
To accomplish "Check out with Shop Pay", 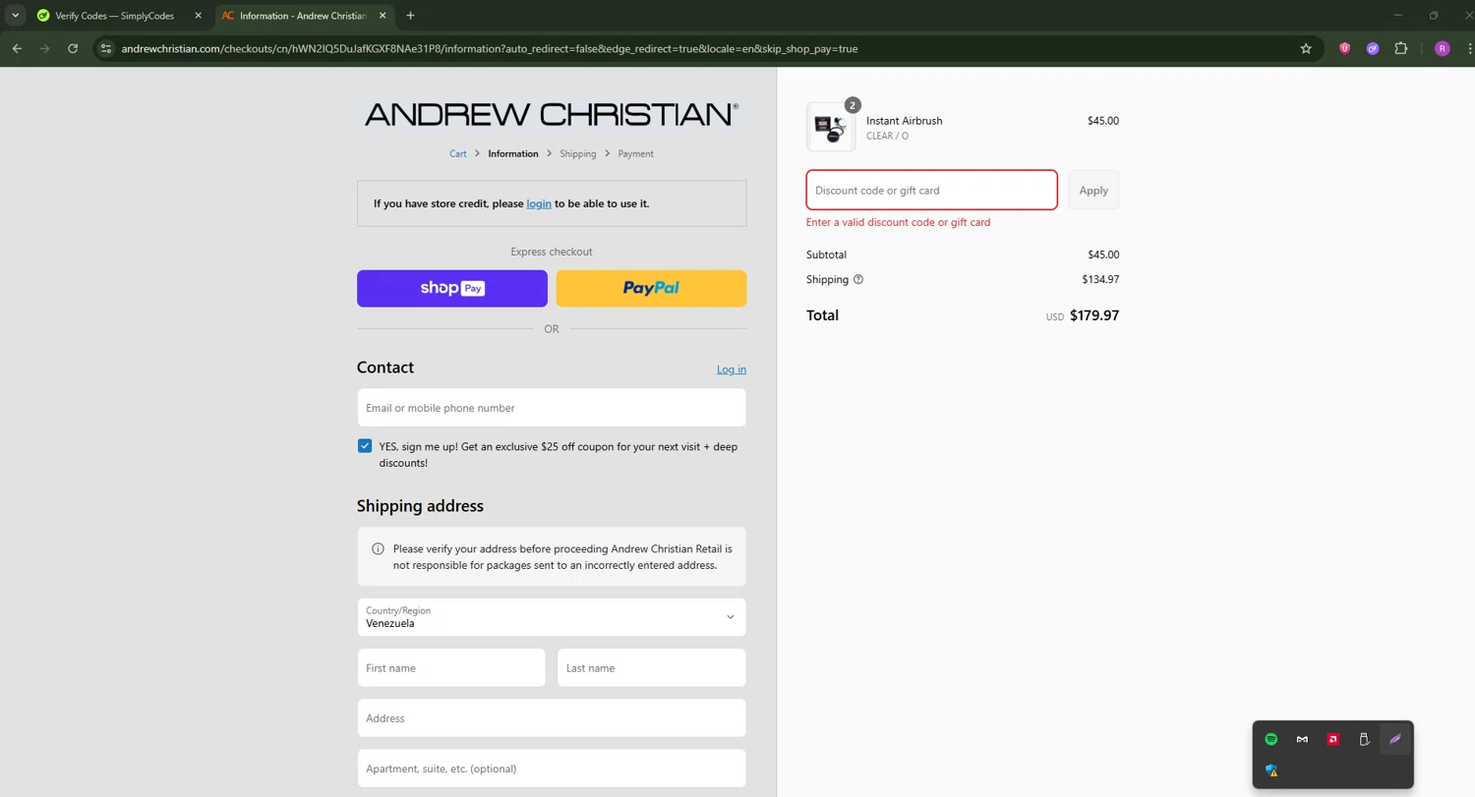I will 452,288.
